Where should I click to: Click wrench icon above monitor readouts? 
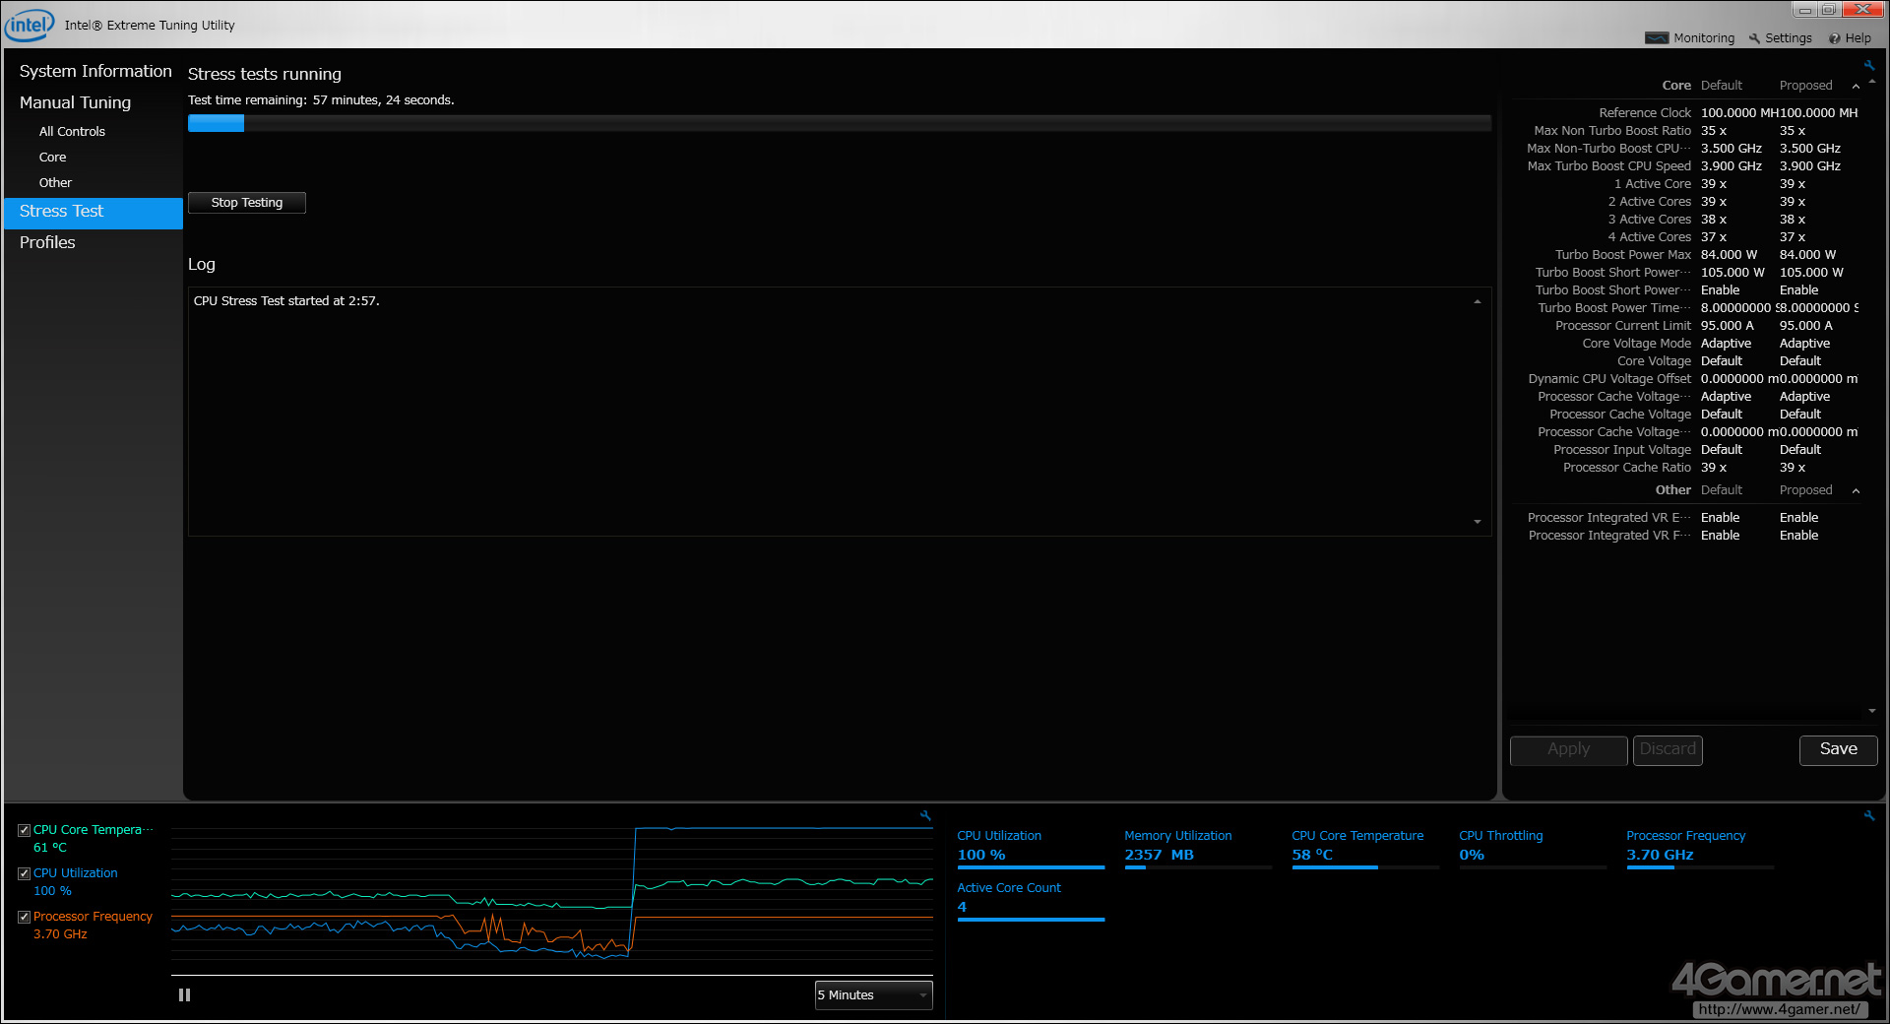(1868, 815)
